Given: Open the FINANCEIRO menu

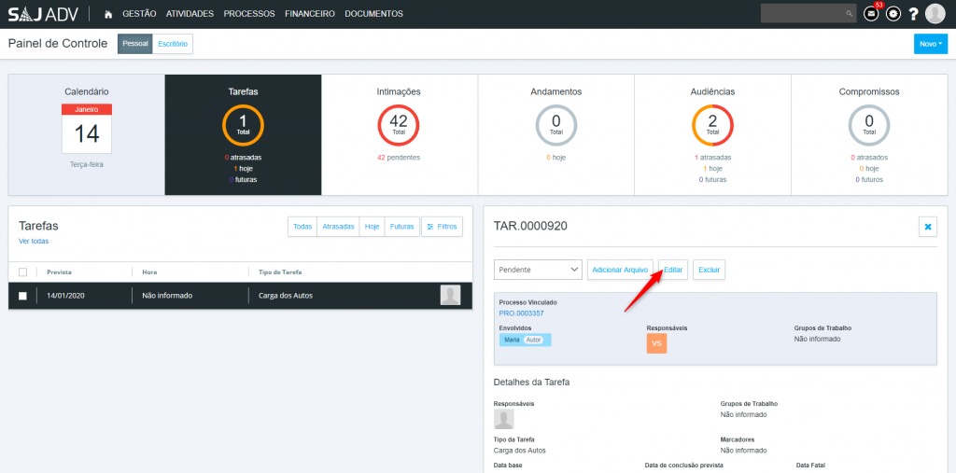Looking at the screenshot, I should [x=310, y=14].
